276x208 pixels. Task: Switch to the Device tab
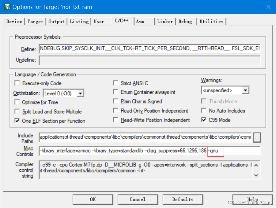click(14, 22)
